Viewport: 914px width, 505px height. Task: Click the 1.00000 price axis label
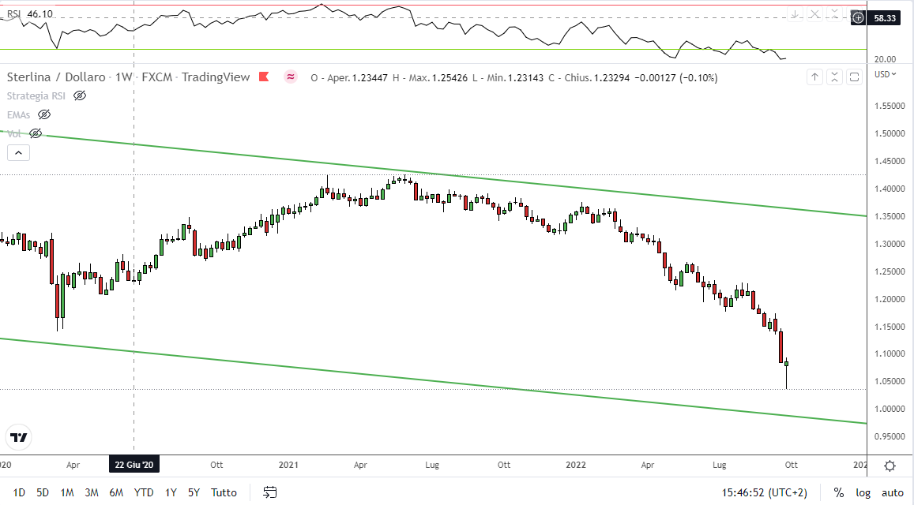(890, 409)
